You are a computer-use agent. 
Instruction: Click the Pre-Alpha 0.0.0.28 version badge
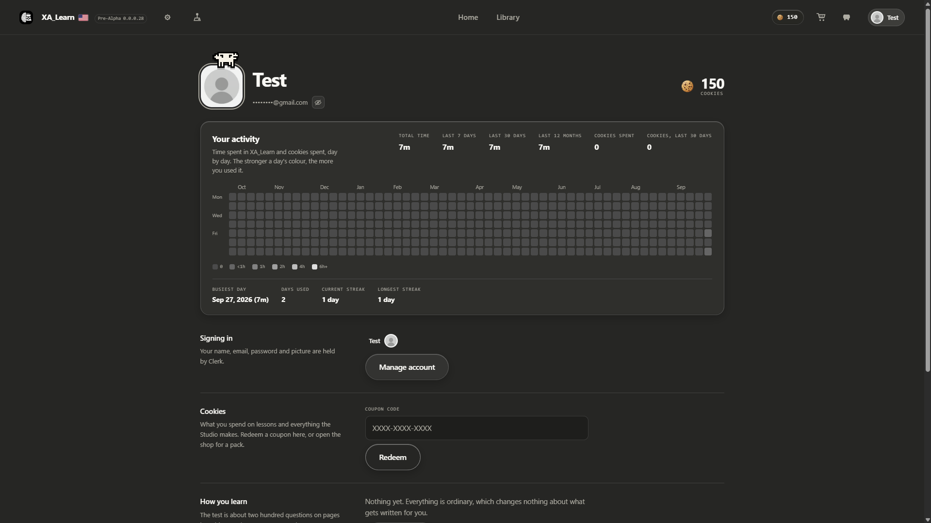121,18
